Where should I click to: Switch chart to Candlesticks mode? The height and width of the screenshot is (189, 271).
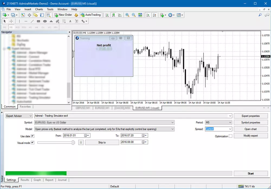tap(113, 15)
